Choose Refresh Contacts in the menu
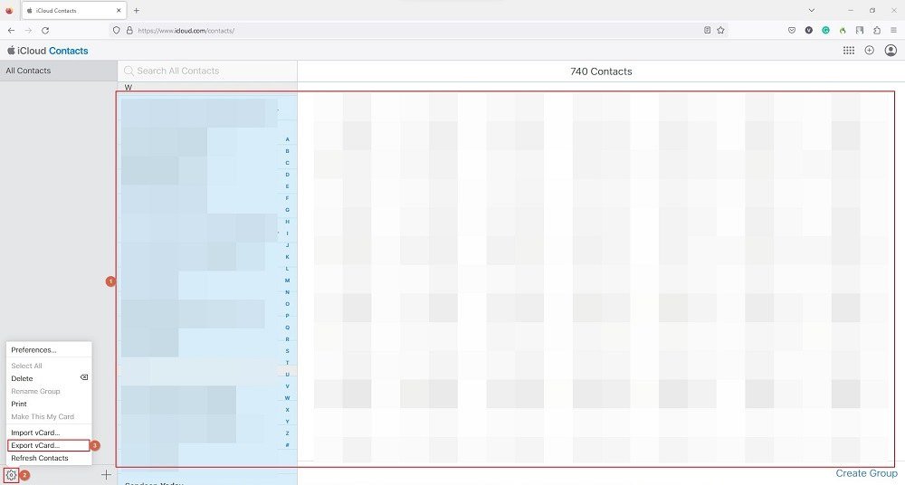Image resolution: width=905 pixels, height=485 pixels. [39, 458]
